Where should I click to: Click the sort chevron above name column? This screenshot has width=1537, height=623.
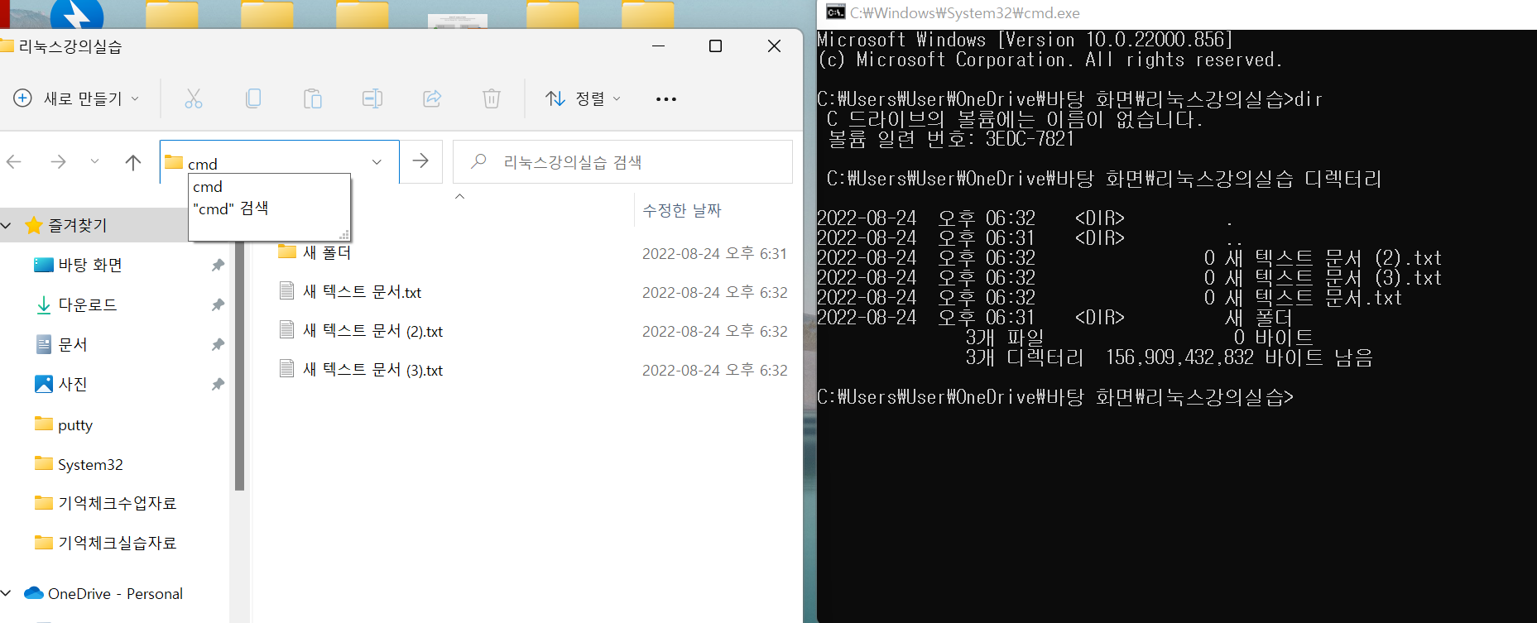point(460,196)
